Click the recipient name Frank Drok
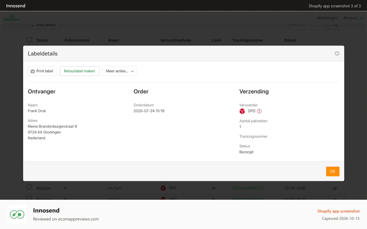The width and height of the screenshot is (367, 229). (37, 111)
